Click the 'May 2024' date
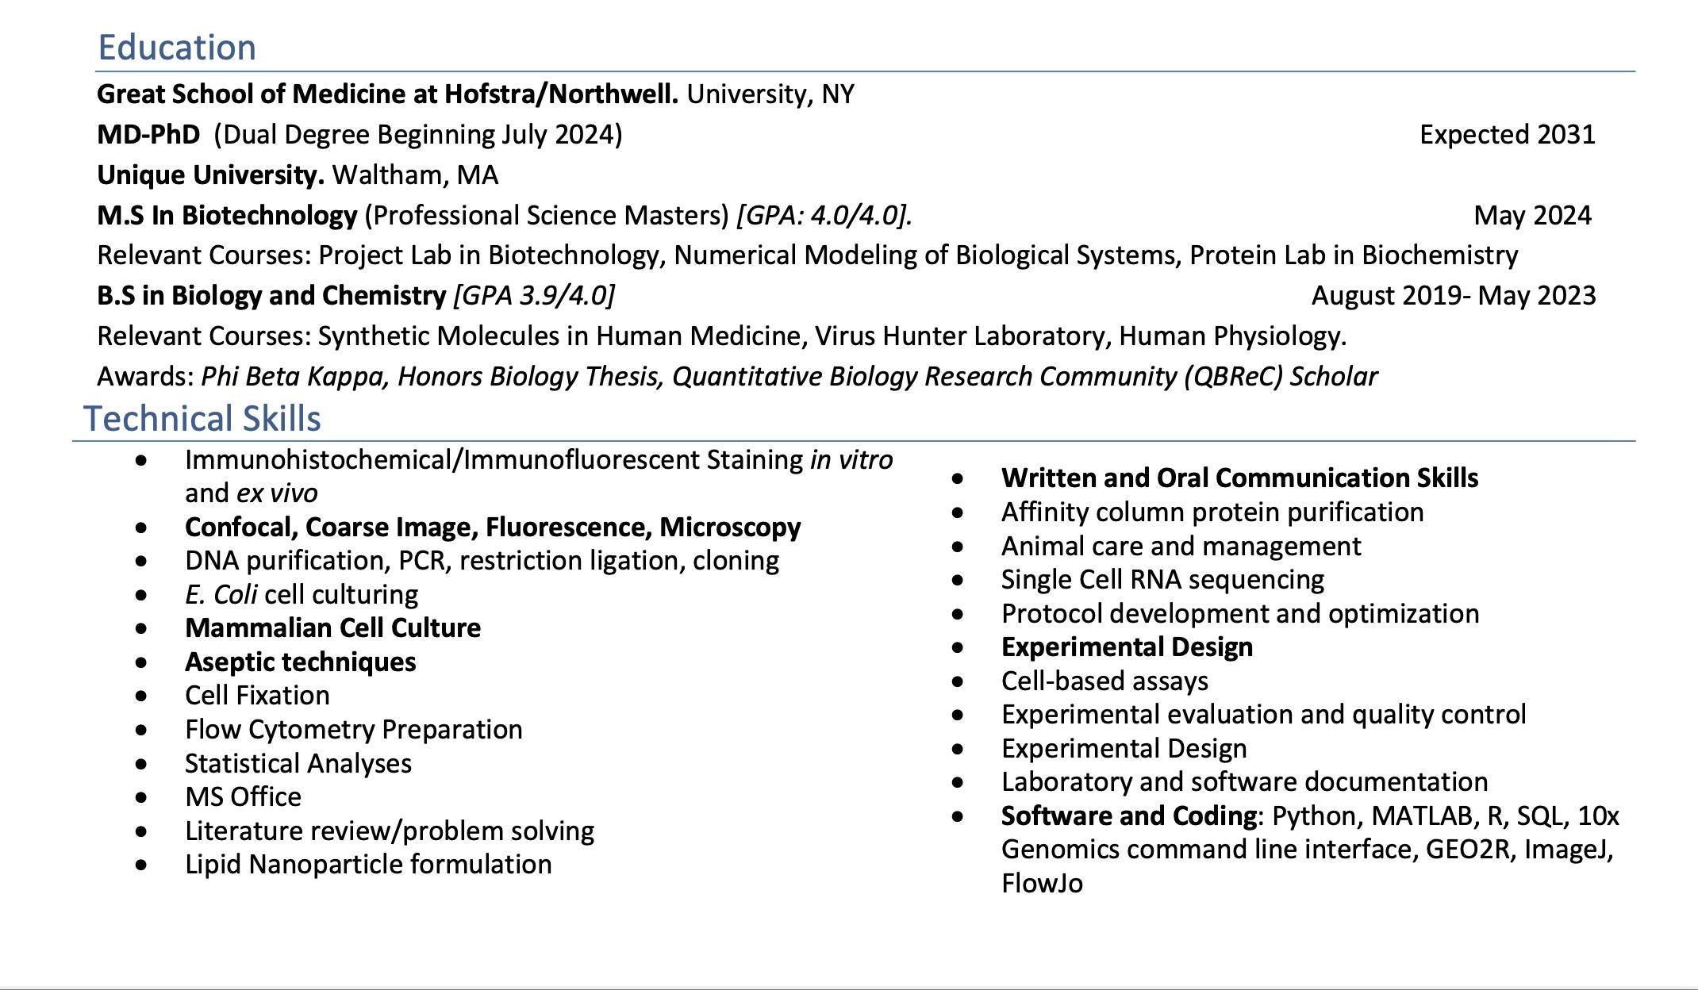The image size is (1698, 990). (1533, 215)
